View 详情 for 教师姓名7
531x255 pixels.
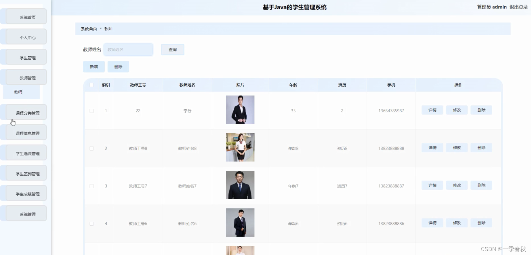pos(432,185)
